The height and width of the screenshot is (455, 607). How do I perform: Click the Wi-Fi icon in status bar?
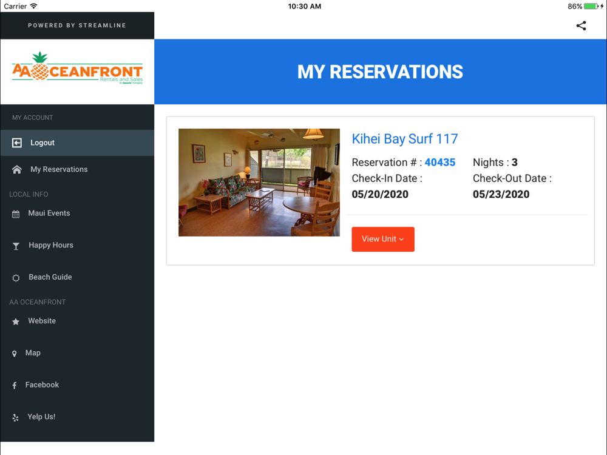click(x=33, y=6)
